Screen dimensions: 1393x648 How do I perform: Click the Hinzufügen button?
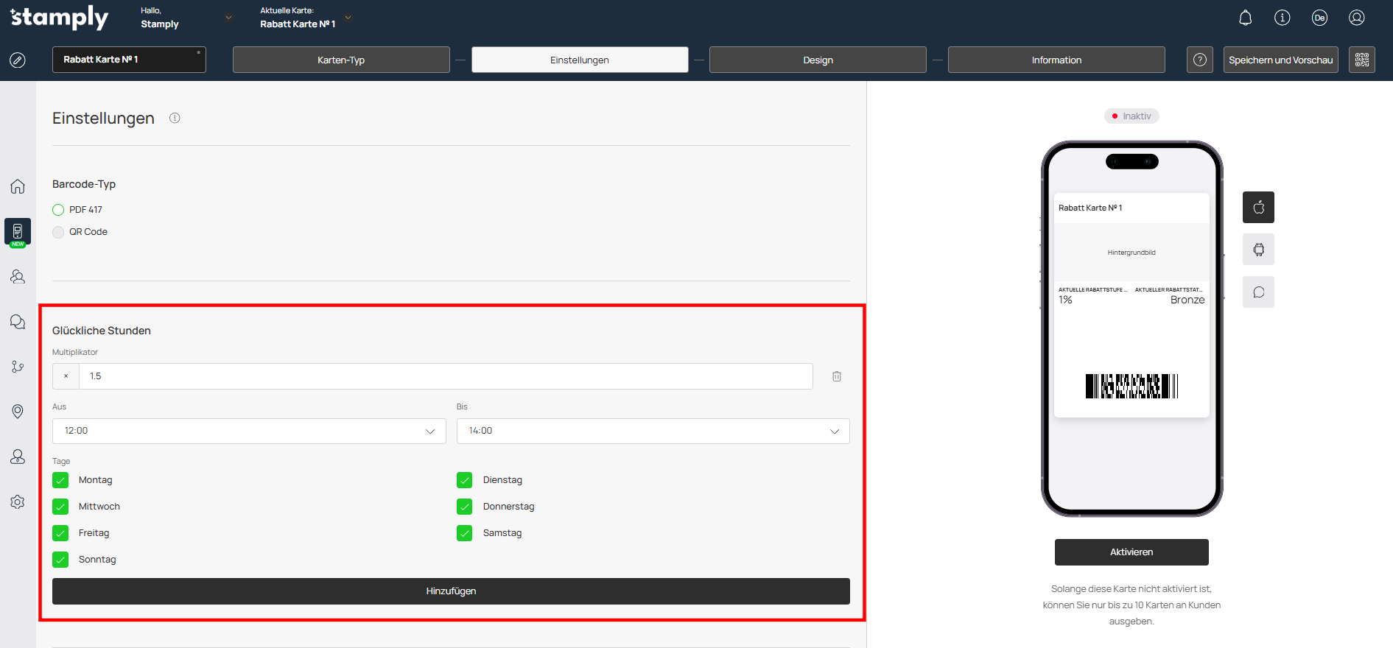tap(451, 591)
